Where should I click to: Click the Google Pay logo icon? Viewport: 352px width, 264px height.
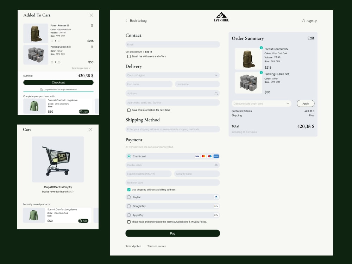[216, 206]
